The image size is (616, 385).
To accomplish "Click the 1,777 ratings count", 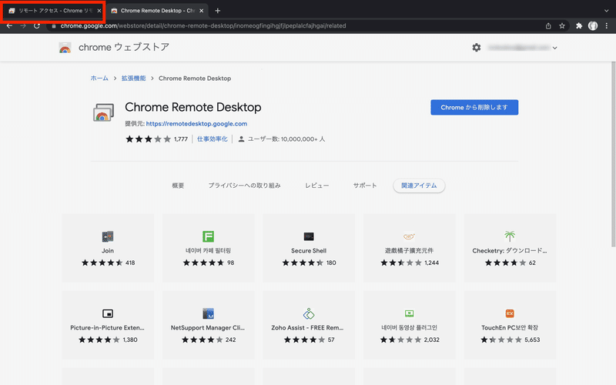I will coord(181,139).
